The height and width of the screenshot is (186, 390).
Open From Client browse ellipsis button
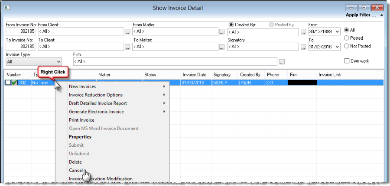tap(127, 32)
